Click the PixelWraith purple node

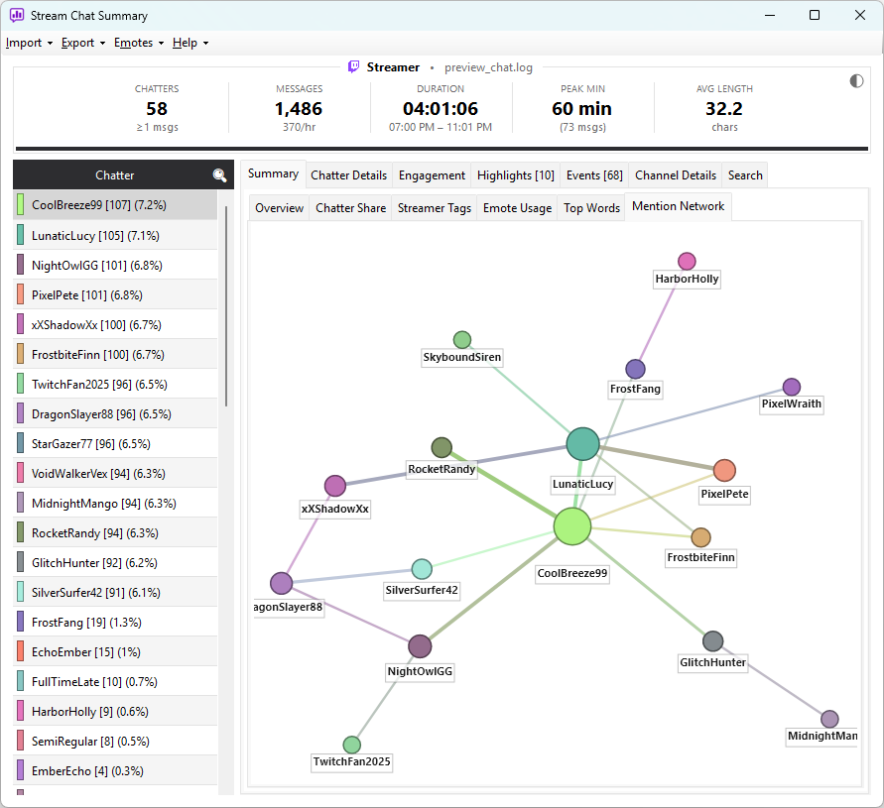[x=792, y=387]
